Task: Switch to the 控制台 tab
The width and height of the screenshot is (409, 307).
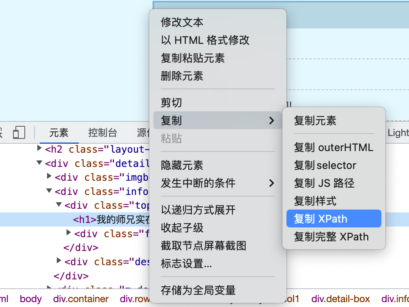Action: tap(103, 133)
